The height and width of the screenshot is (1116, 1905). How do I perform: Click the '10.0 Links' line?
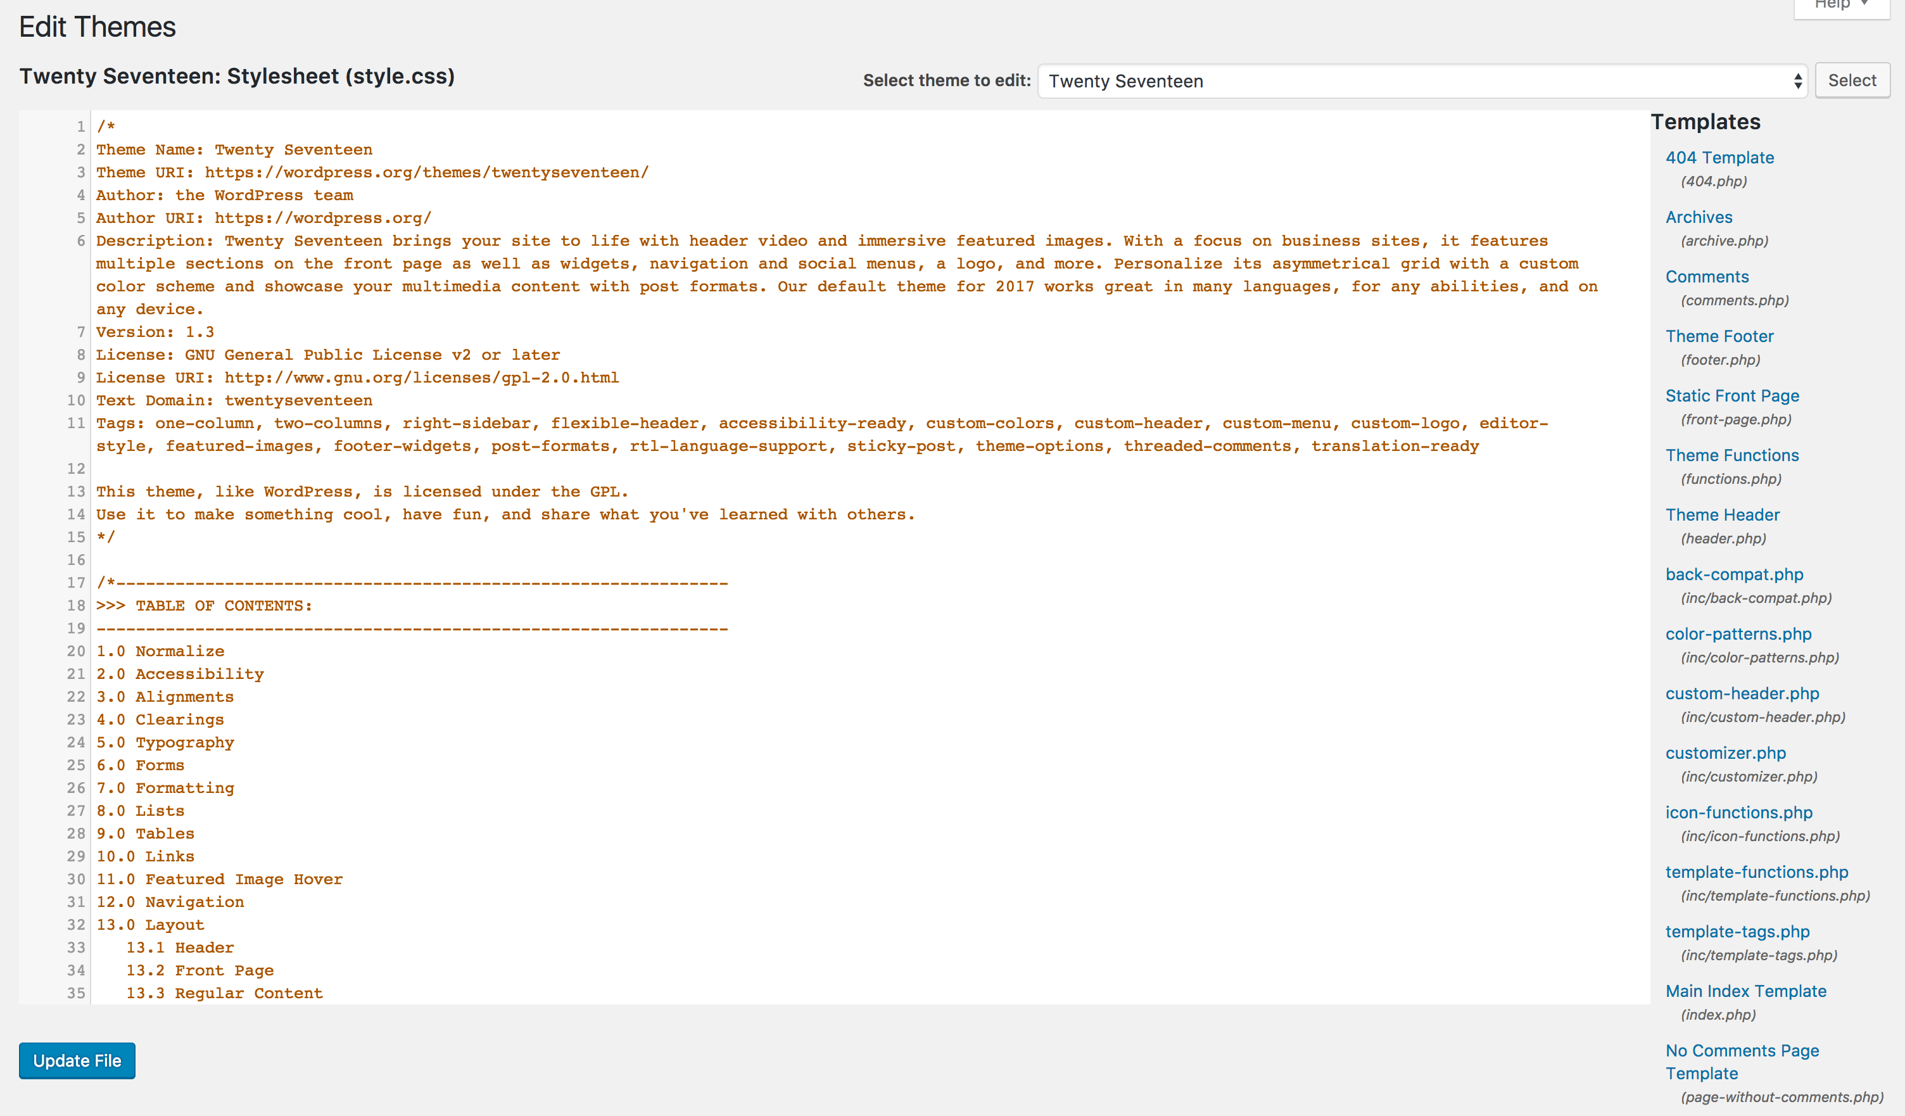(145, 856)
